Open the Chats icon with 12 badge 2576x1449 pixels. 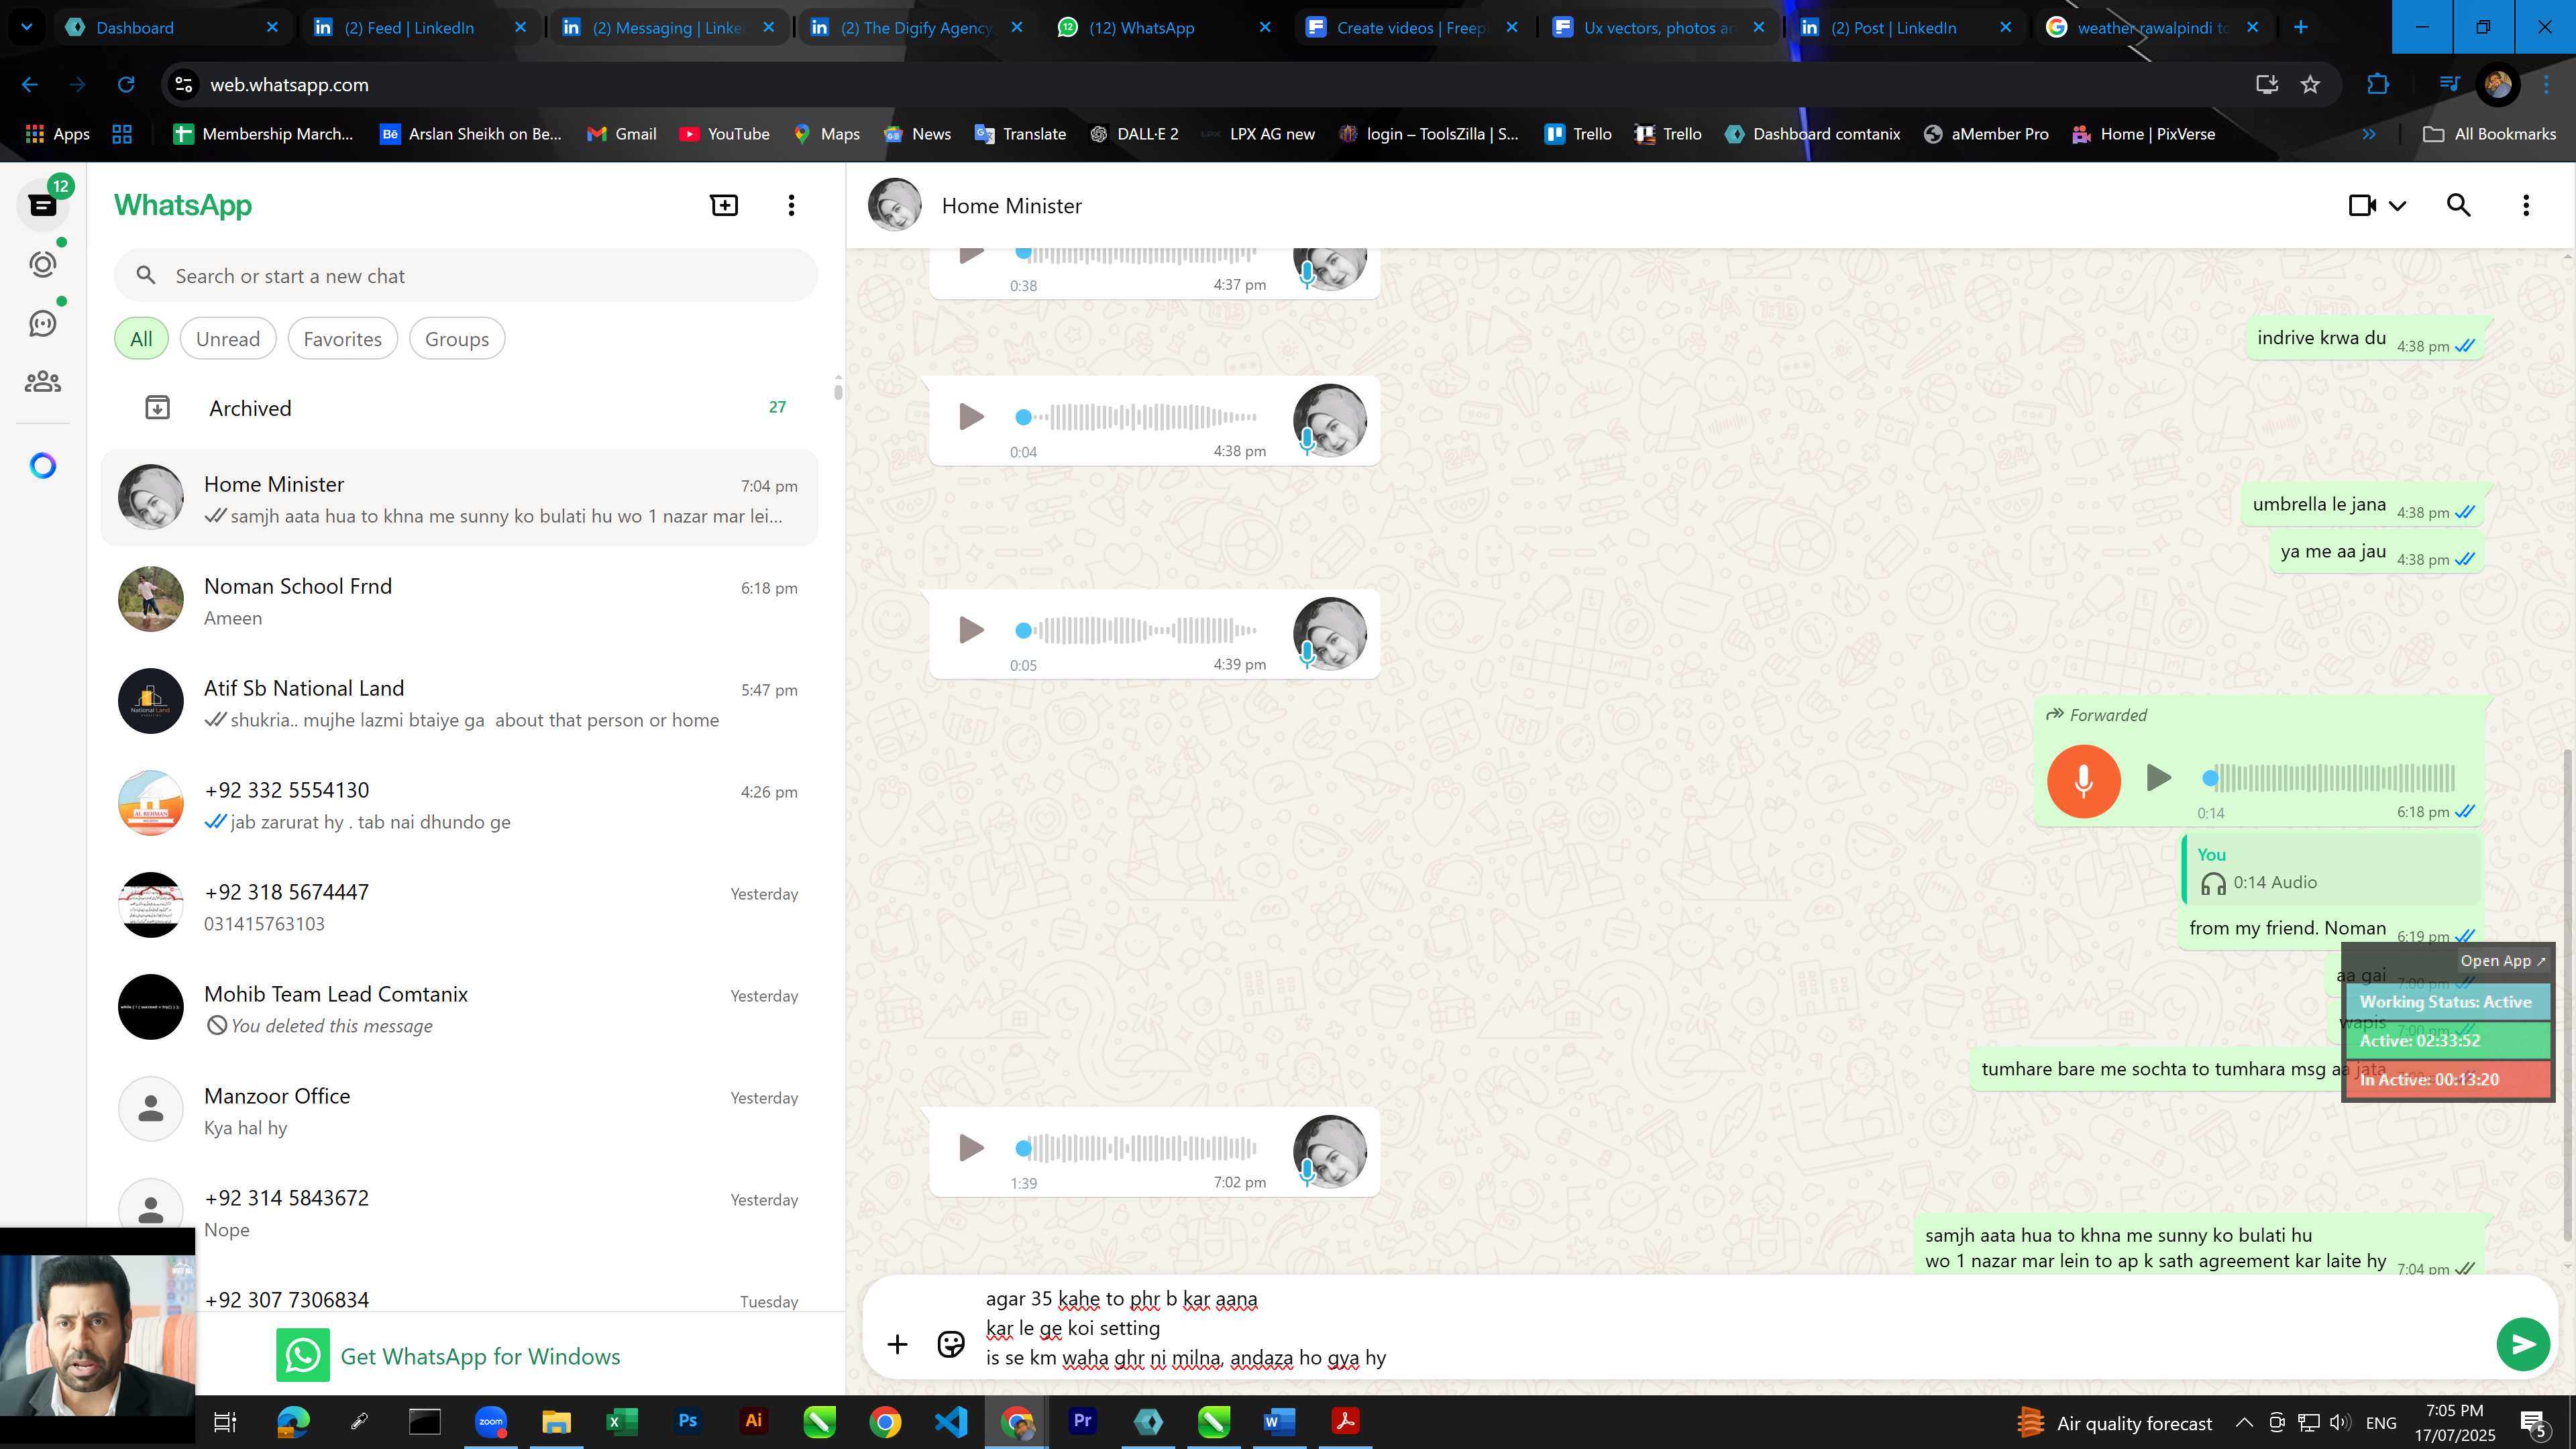43,205
